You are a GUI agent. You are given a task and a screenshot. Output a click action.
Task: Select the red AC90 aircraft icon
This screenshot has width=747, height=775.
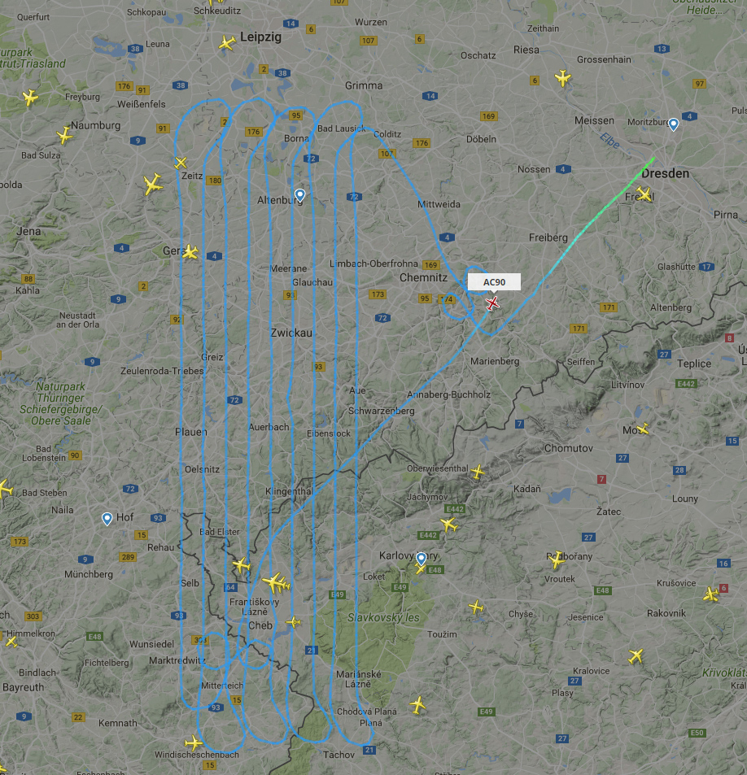click(492, 303)
